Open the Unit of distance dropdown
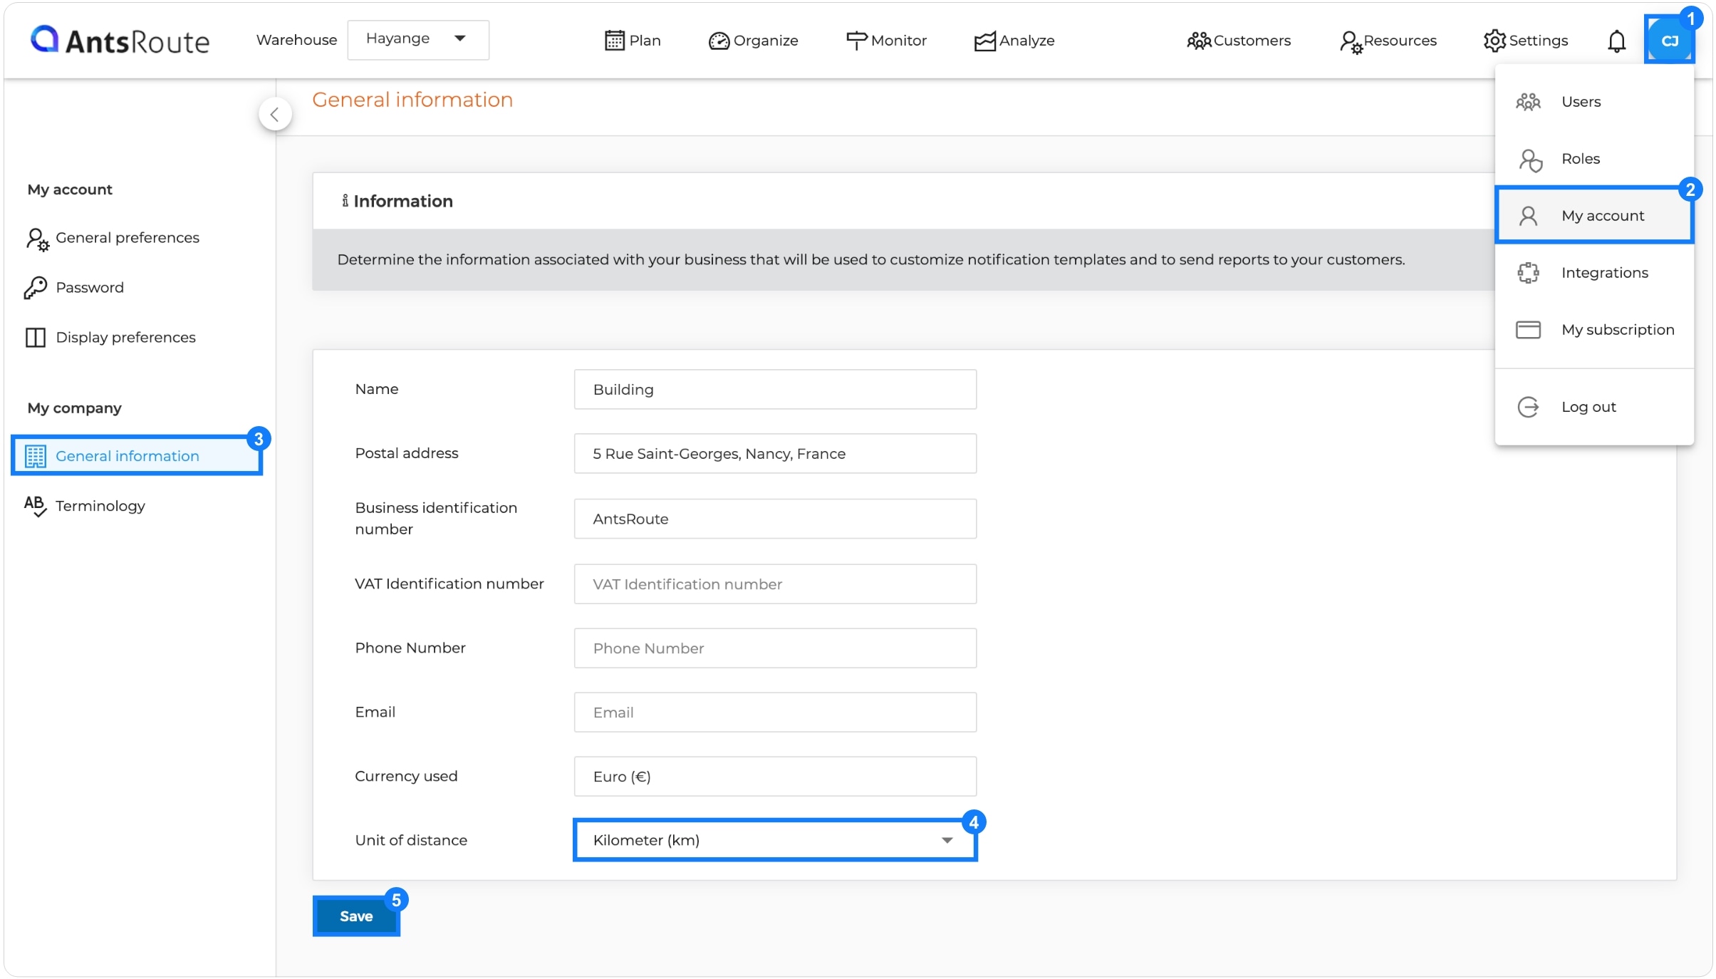This screenshot has height=979, width=1716. click(x=774, y=840)
